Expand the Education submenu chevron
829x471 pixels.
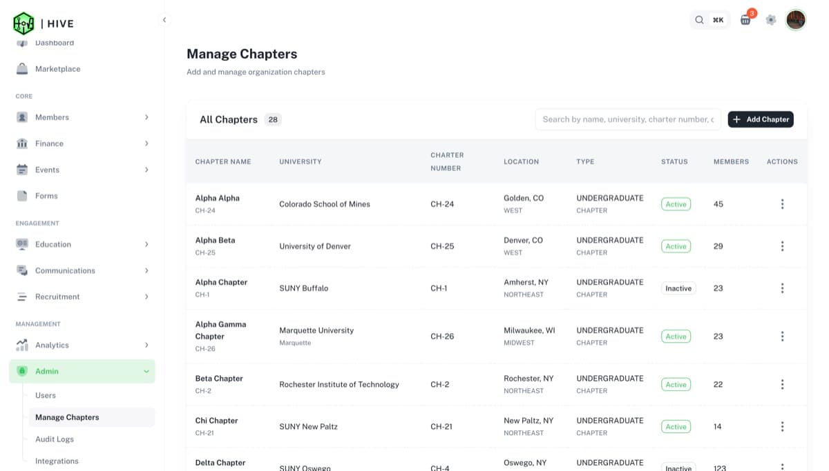146,244
